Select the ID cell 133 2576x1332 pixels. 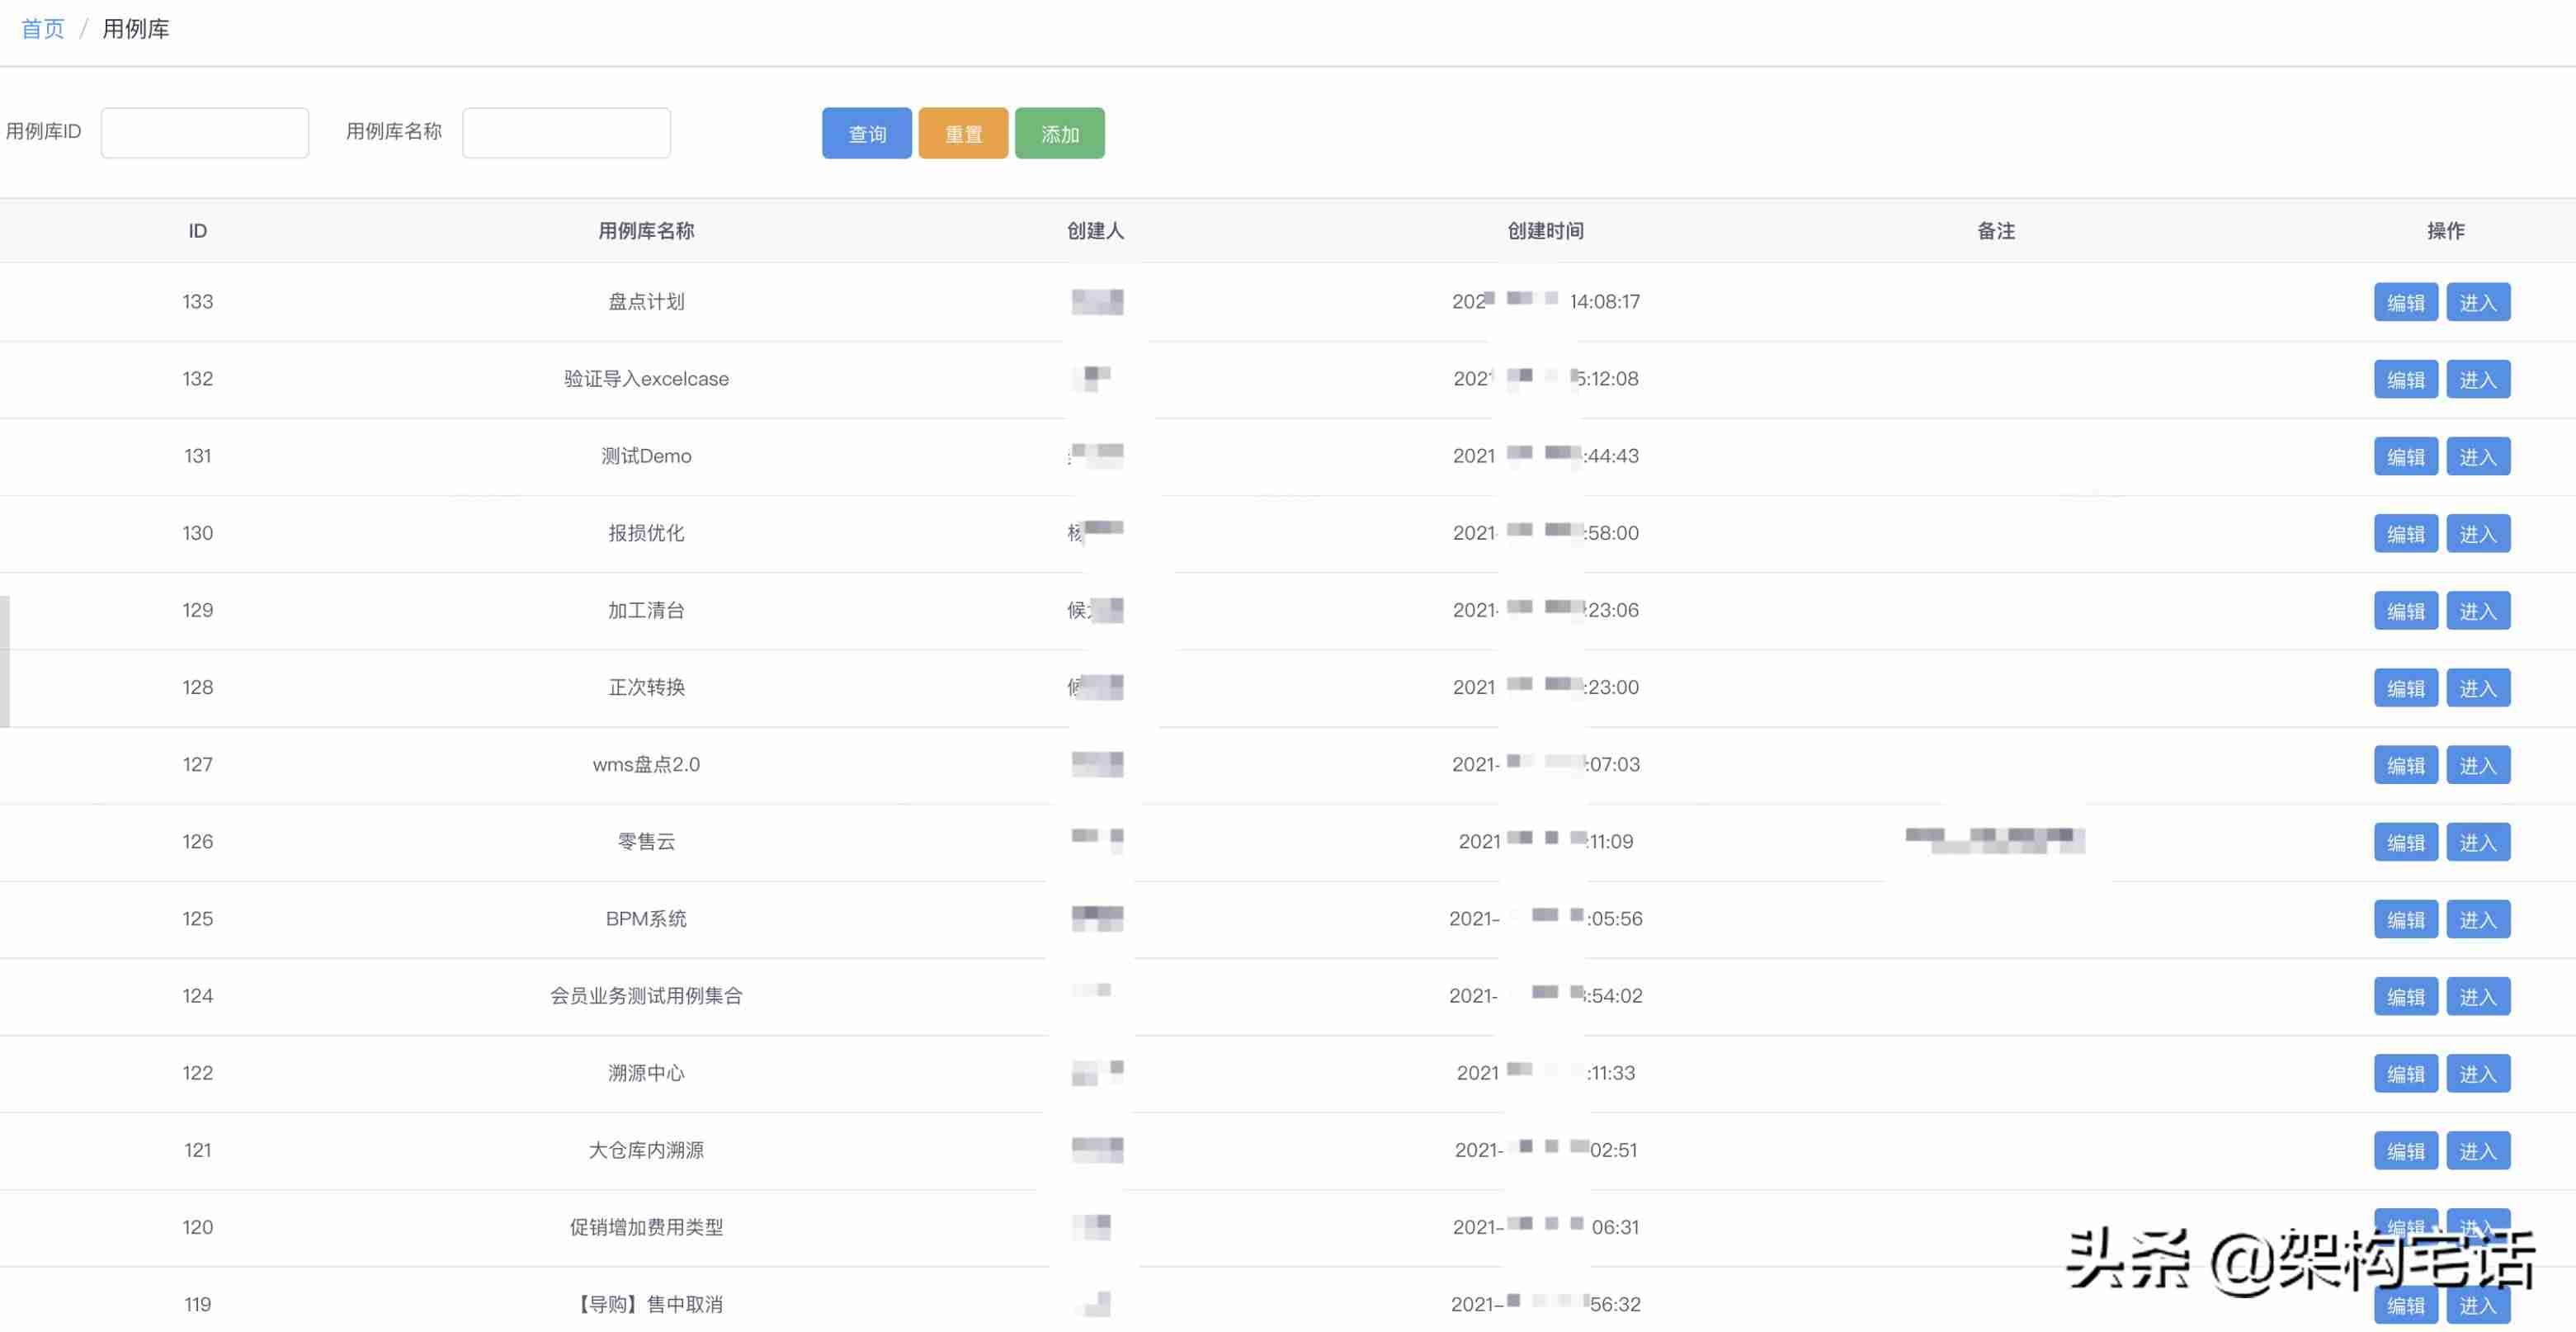[198, 301]
